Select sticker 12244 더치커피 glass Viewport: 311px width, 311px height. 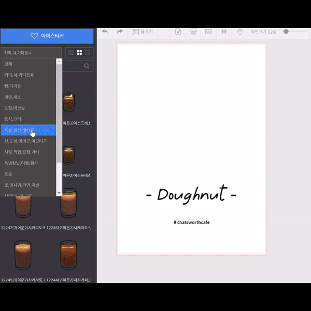tap(68, 255)
